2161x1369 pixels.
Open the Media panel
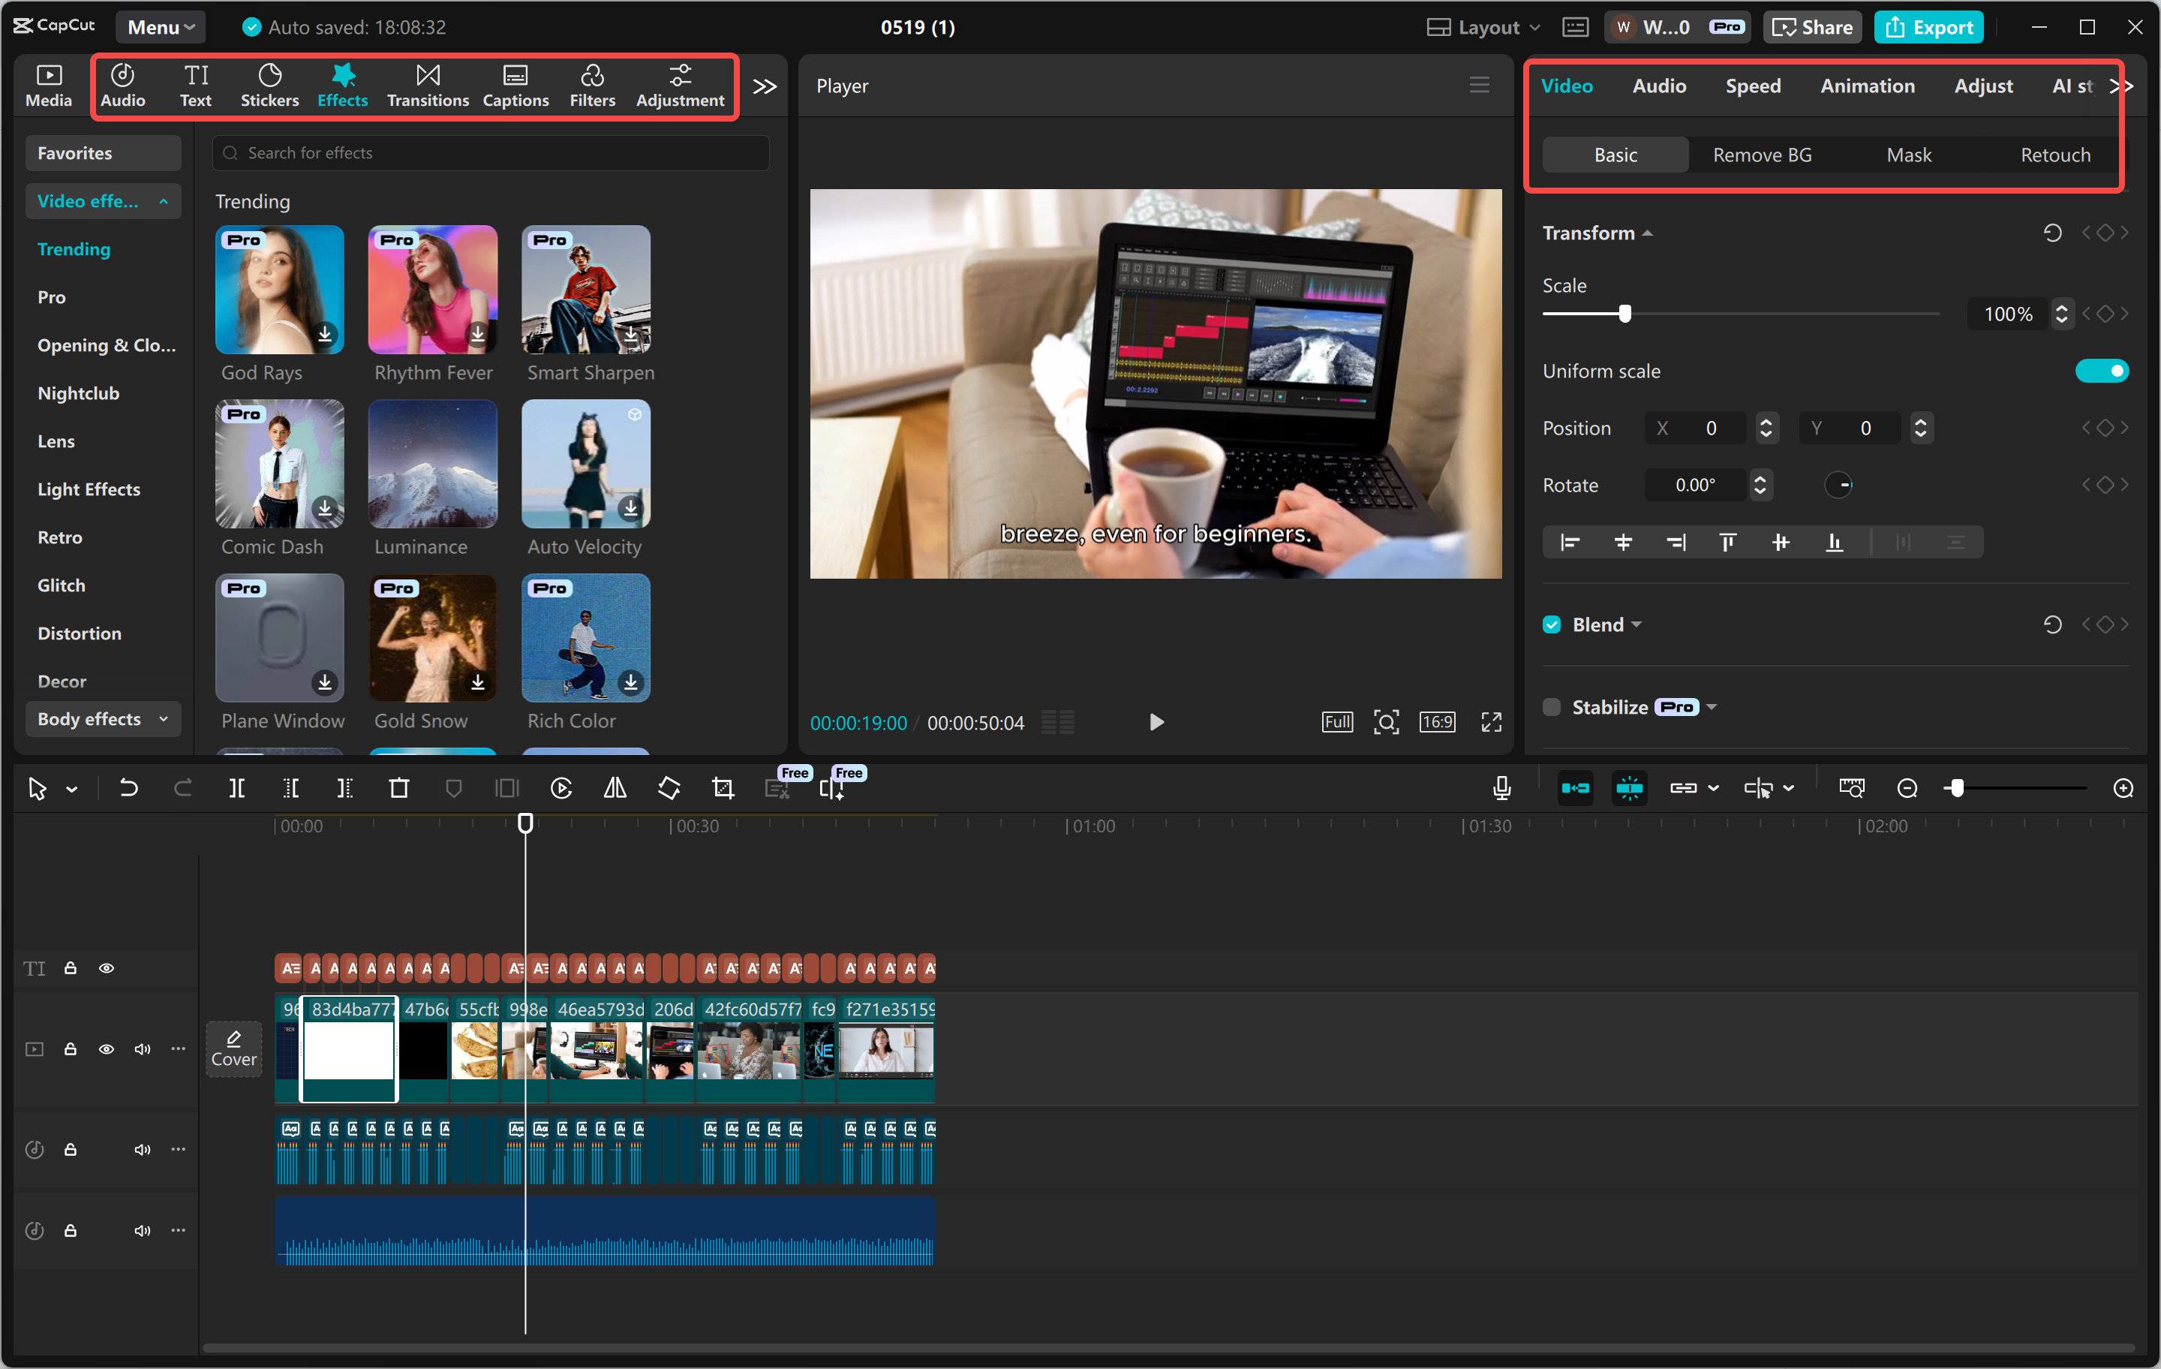click(x=49, y=86)
